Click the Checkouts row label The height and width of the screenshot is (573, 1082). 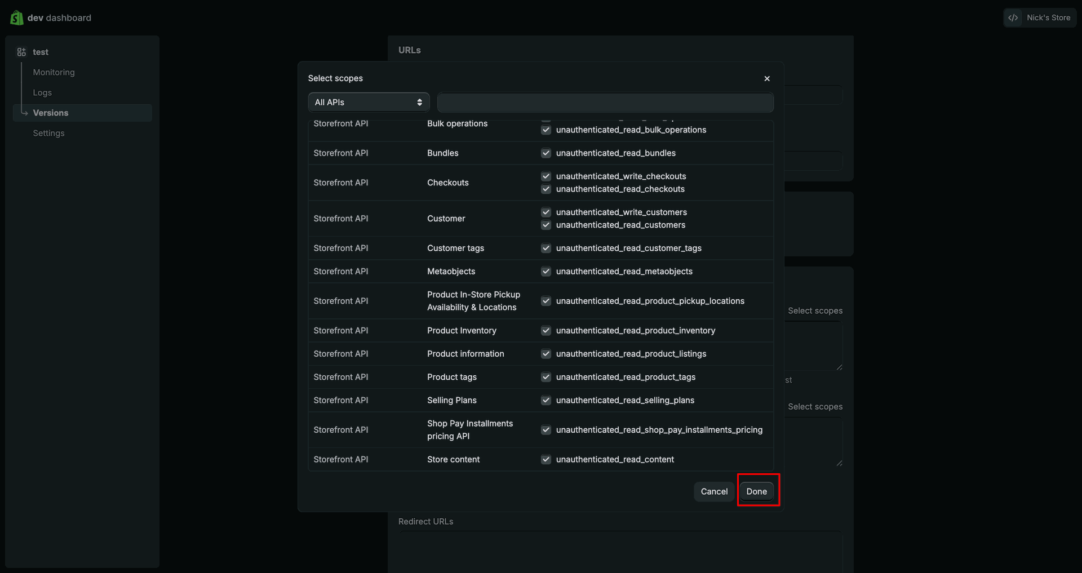448,183
